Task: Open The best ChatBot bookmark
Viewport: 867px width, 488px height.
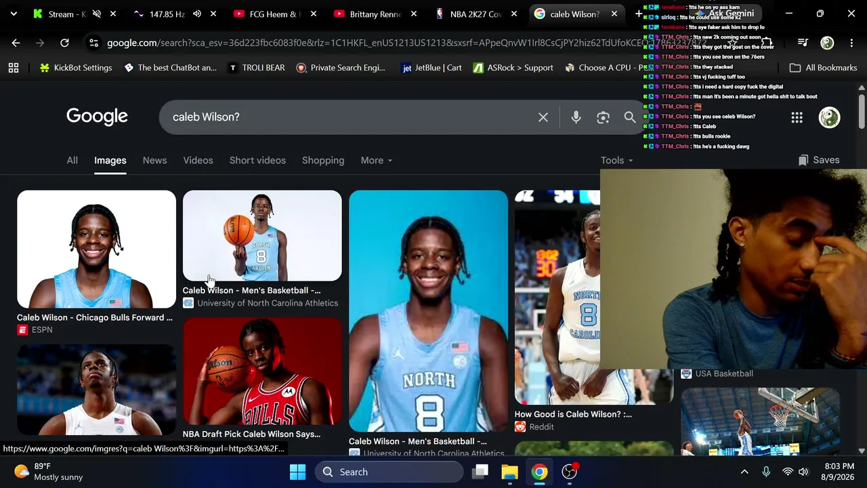Action: click(x=170, y=68)
